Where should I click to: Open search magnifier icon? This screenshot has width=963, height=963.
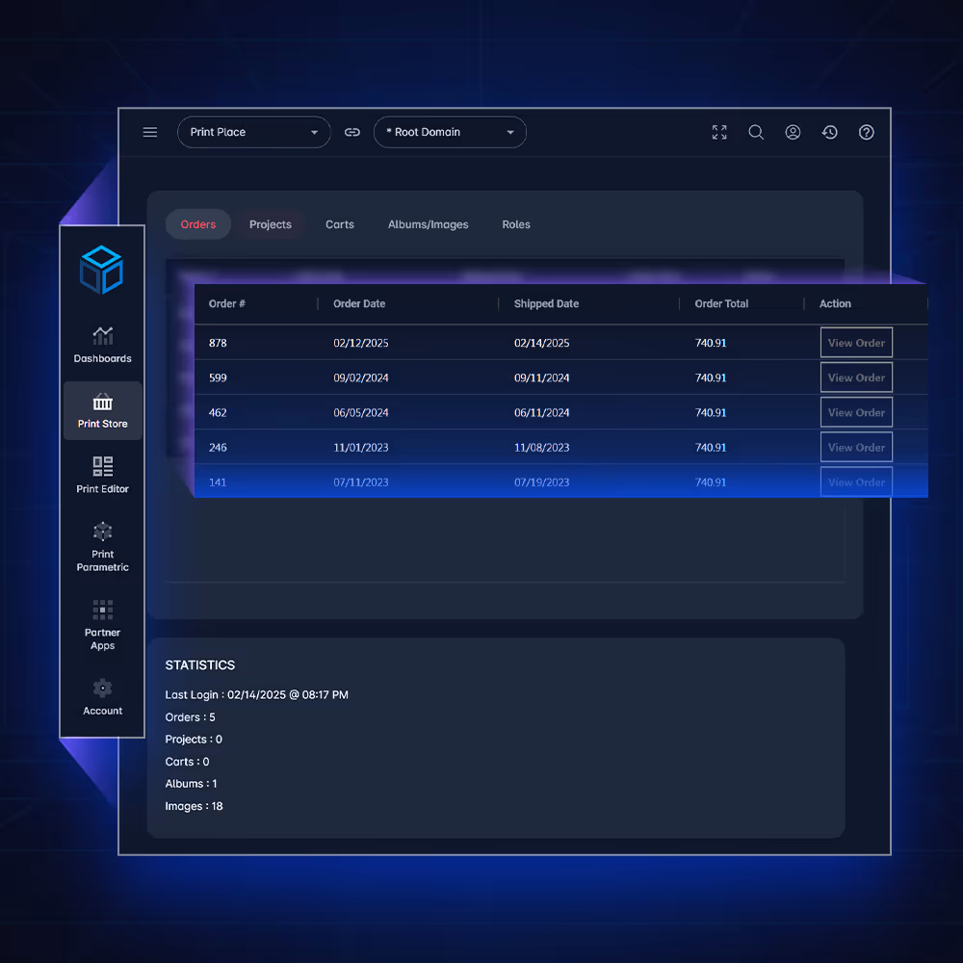point(756,132)
